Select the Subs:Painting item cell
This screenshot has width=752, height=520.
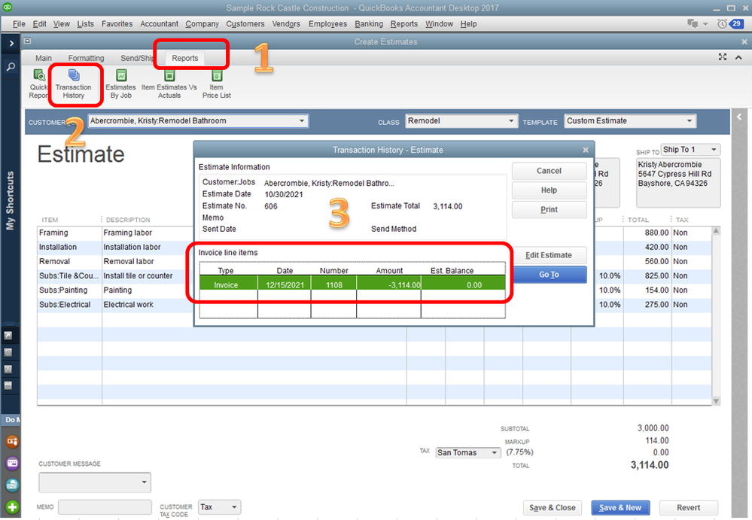pos(69,290)
